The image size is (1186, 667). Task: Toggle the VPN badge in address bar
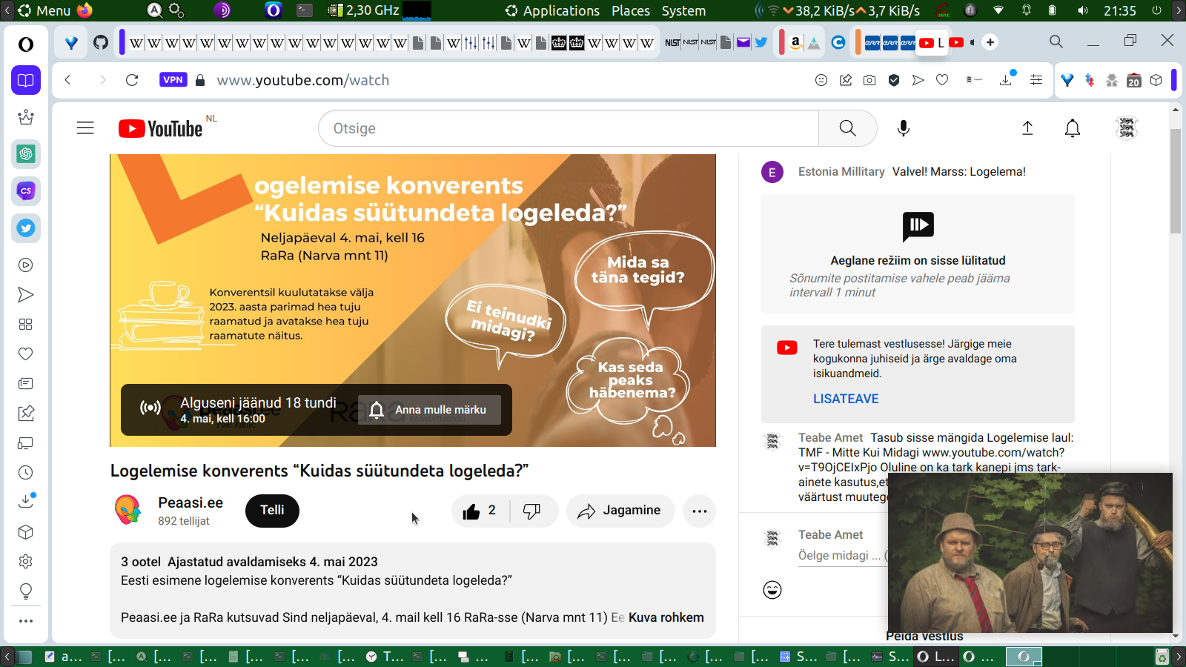coord(173,80)
